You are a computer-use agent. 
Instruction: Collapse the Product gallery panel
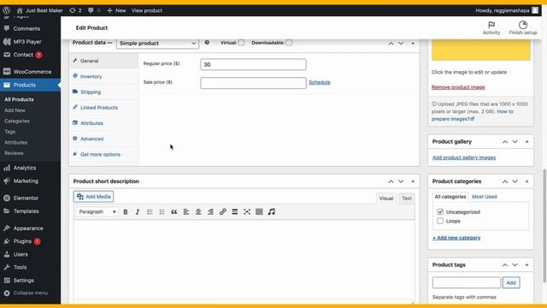[526, 141]
